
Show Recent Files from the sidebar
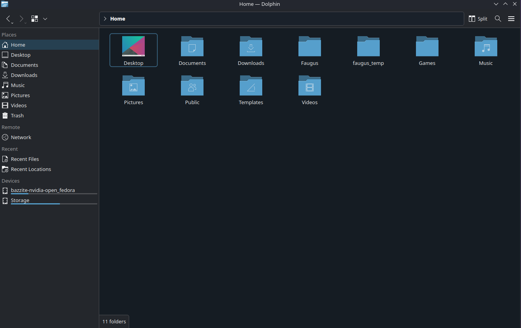49,159
